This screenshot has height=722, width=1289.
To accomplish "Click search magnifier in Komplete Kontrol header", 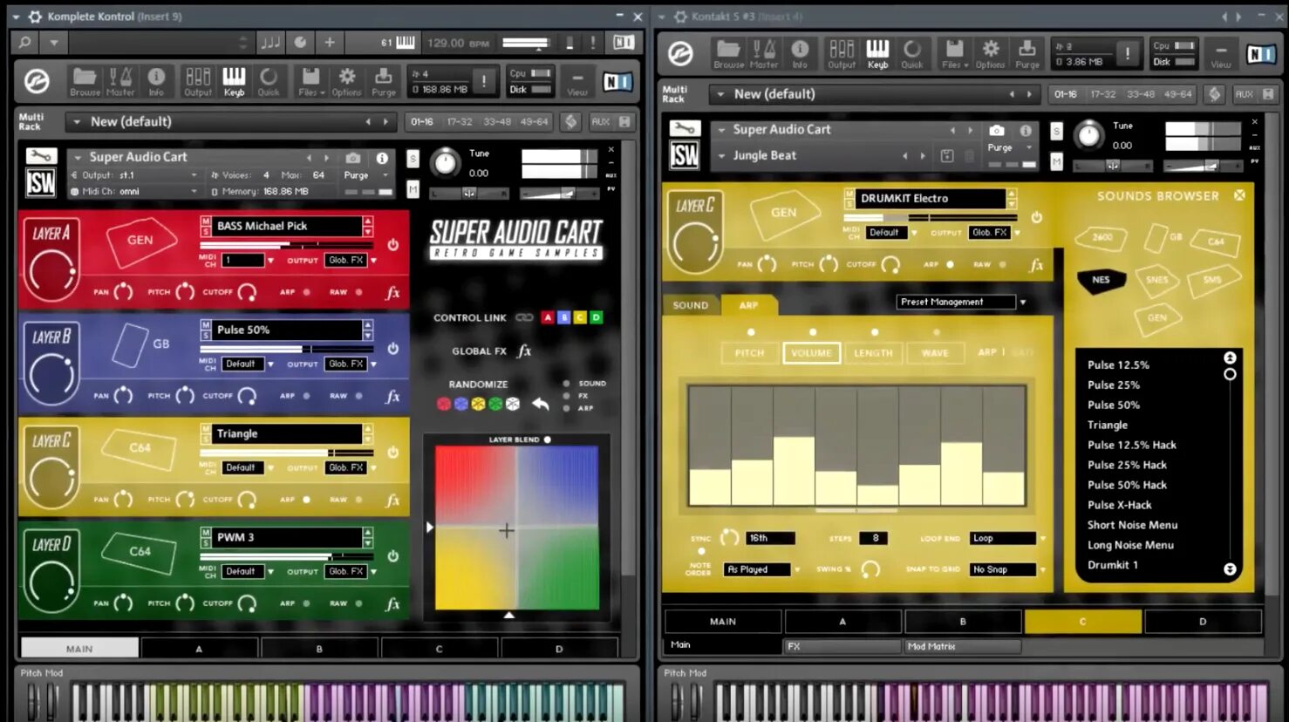I will point(25,42).
